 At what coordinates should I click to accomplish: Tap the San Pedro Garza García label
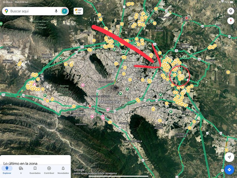(x=78, y=113)
